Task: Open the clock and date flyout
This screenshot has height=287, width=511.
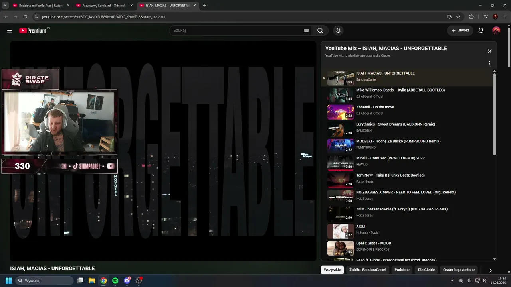Action: click(498, 281)
